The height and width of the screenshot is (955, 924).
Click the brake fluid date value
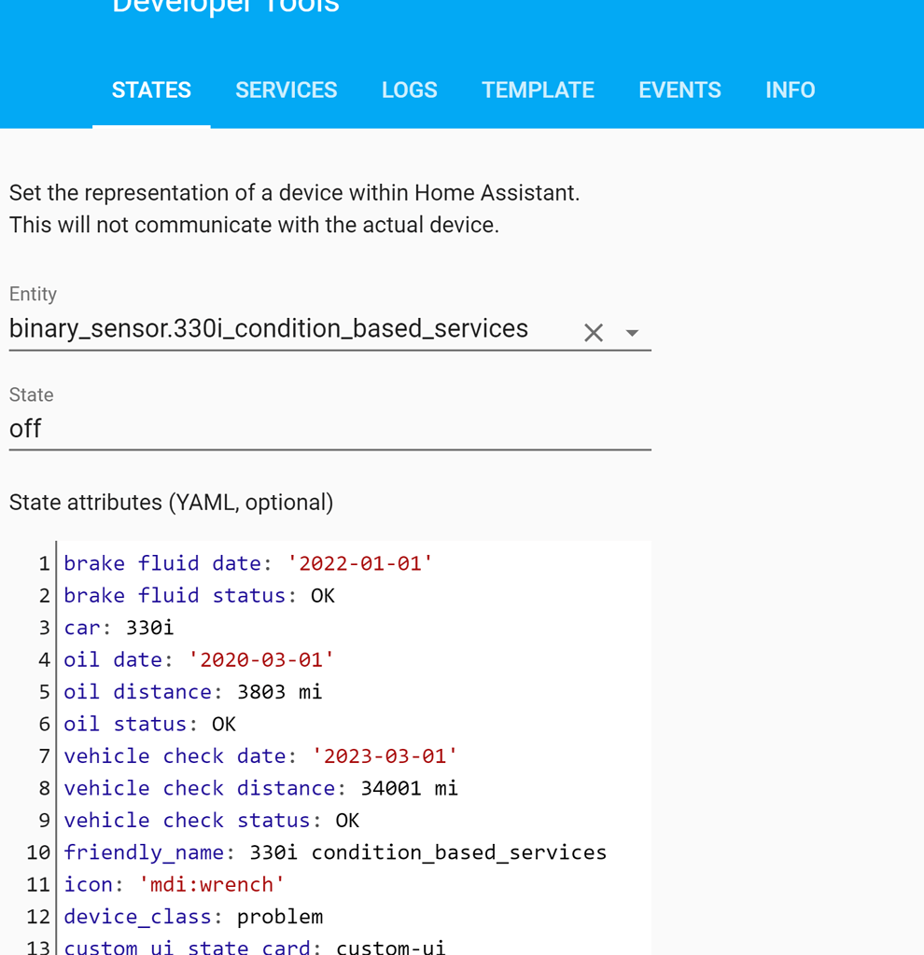point(358,563)
